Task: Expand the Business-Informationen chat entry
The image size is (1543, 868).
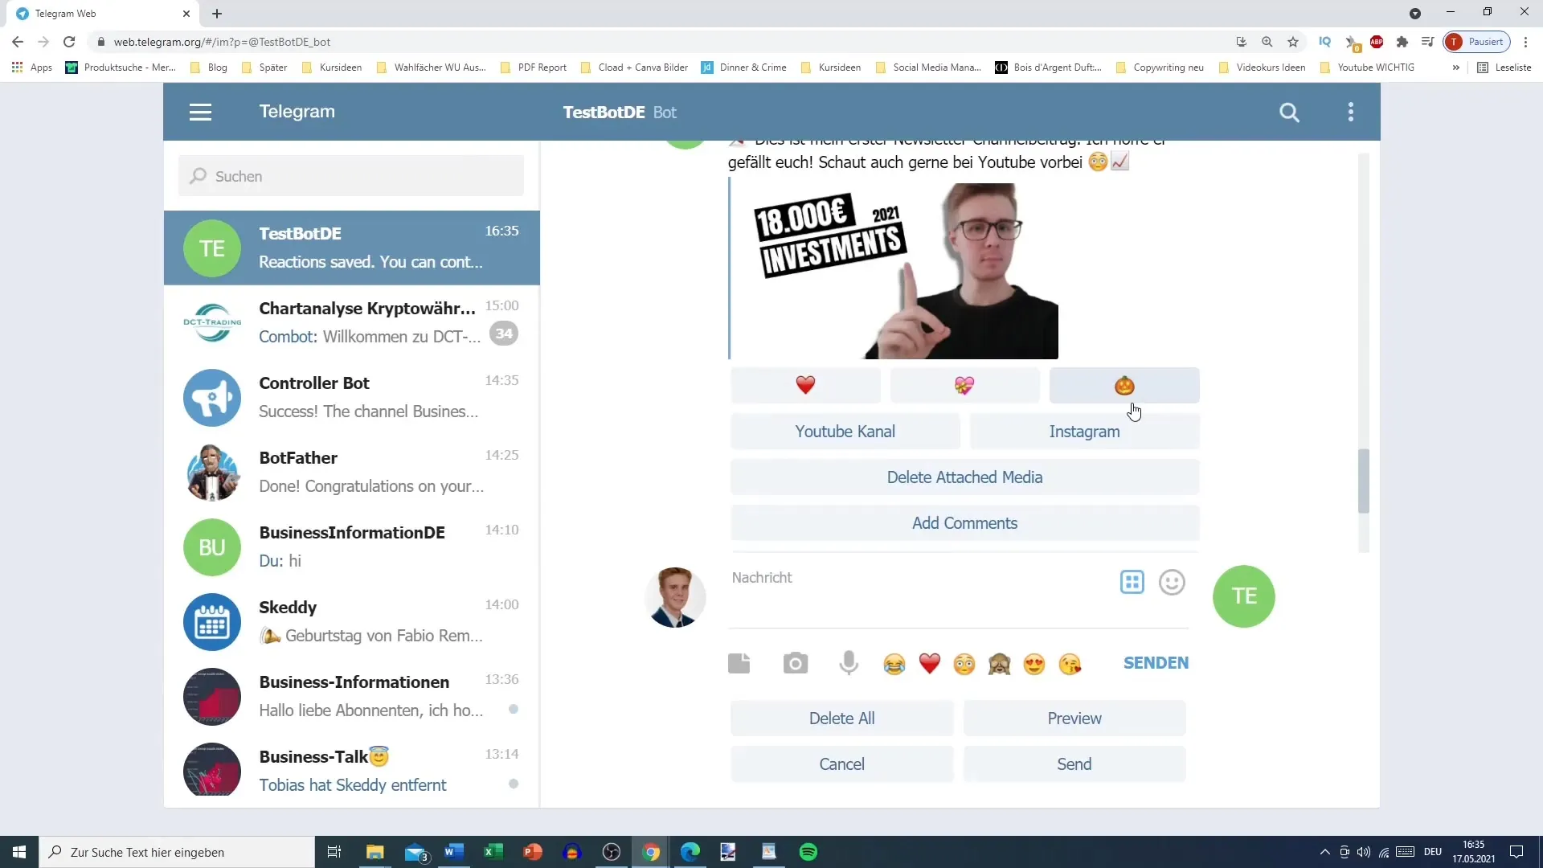Action: 353,695
